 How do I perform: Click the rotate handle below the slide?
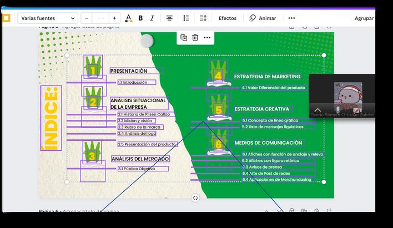[x=195, y=197]
